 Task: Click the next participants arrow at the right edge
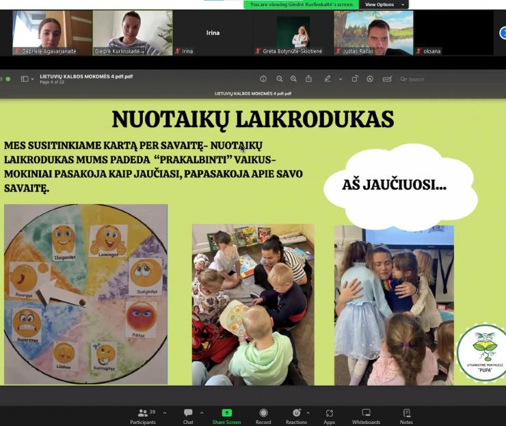503,33
